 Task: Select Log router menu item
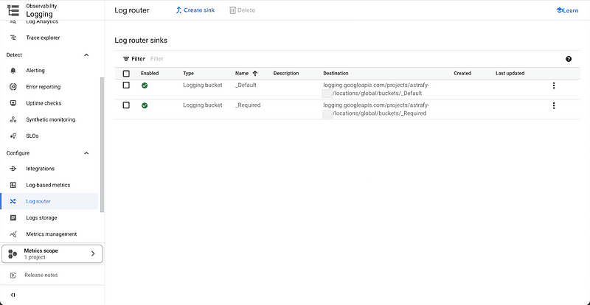[x=49, y=201]
